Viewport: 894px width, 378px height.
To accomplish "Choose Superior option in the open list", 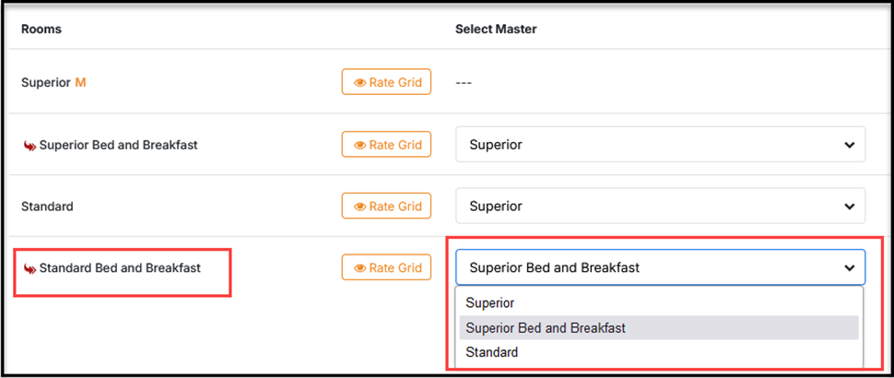I will [490, 302].
